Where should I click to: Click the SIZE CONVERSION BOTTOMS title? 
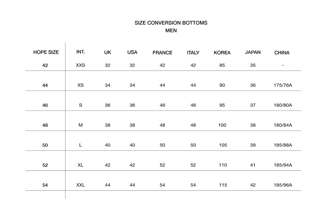tap(171, 23)
